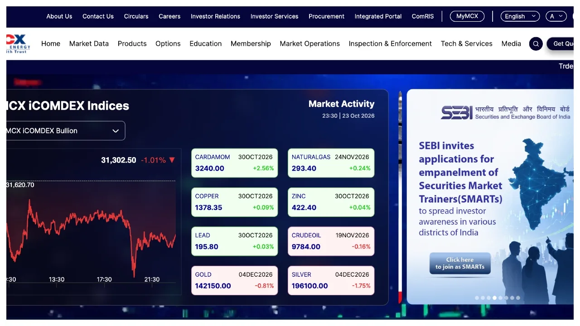Click the index value 31,302.50
The height and width of the screenshot is (326, 580).
click(x=119, y=160)
